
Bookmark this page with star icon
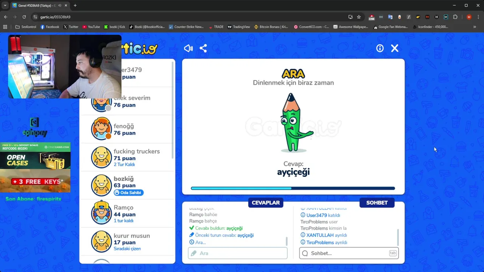359,17
